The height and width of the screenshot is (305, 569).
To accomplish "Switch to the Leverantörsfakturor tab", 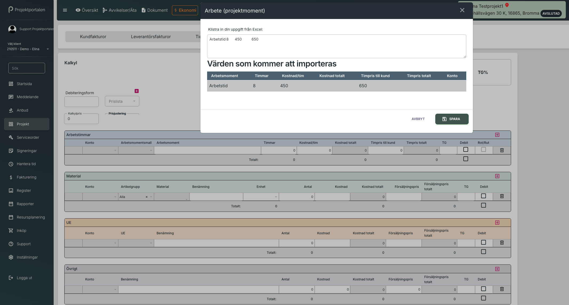I will (x=151, y=37).
